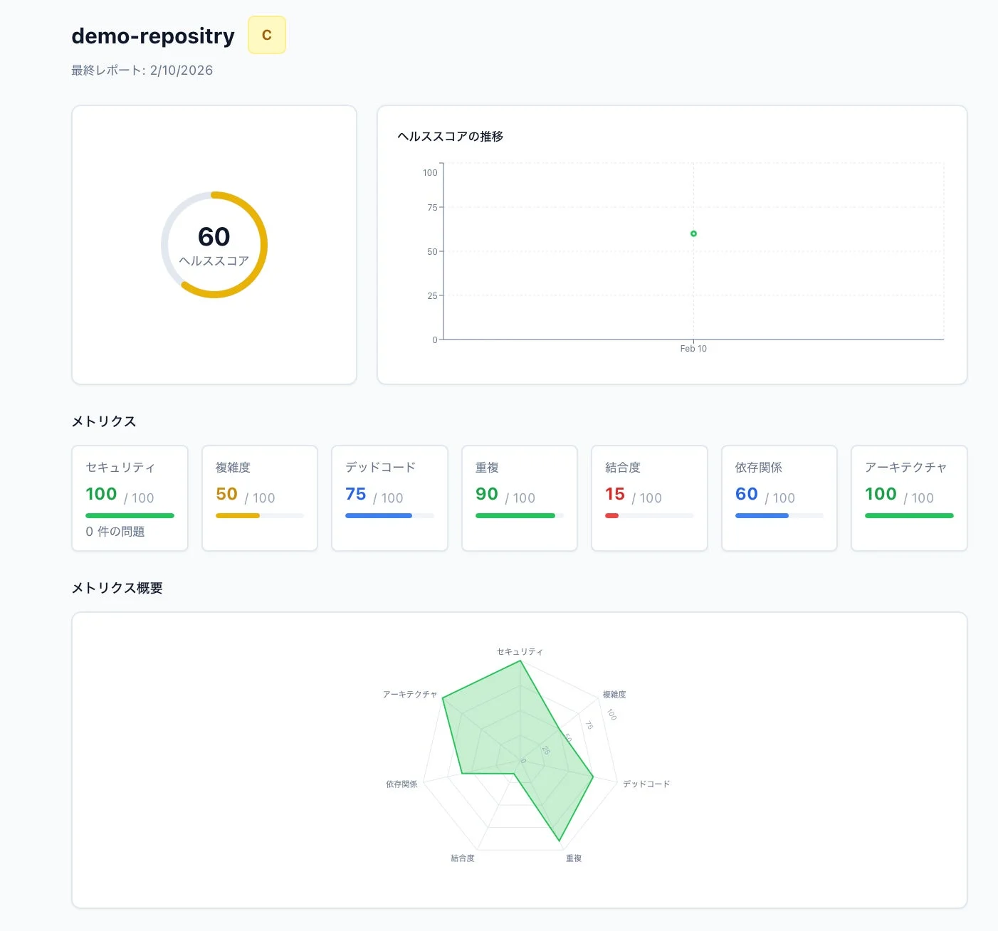Select the 重複 metric card
This screenshot has height=931, width=998.
[519, 498]
